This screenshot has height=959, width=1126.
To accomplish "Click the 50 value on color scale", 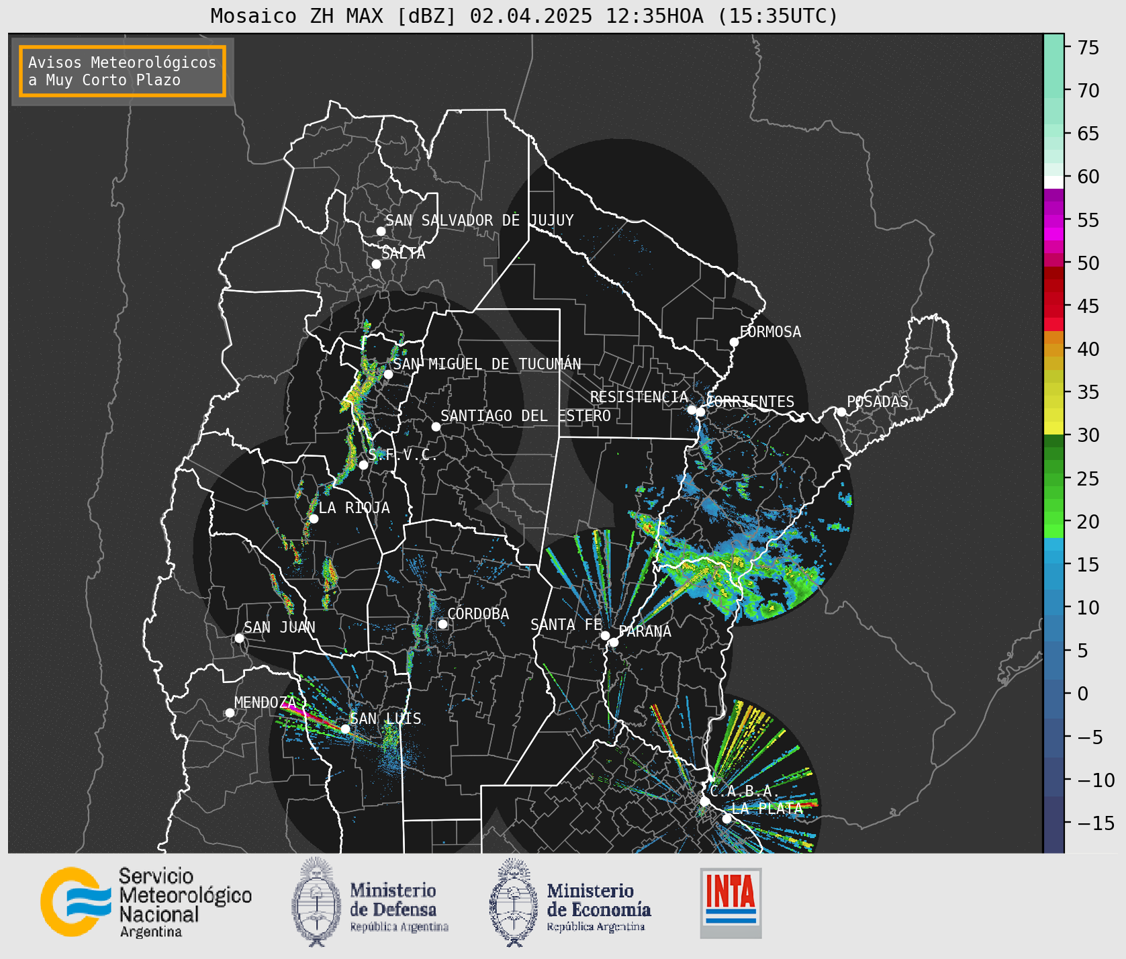I will pos(1088,263).
